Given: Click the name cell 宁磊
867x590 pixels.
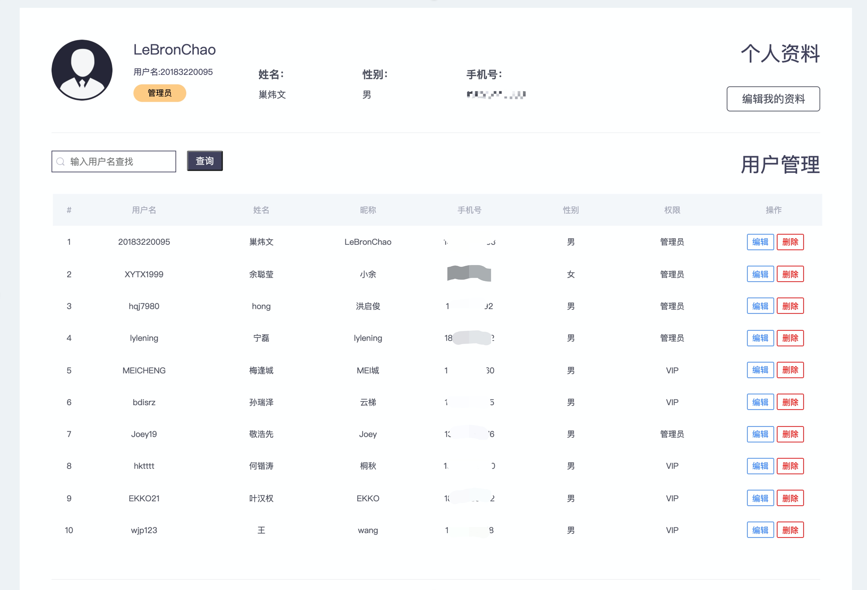Looking at the screenshot, I should tap(261, 338).
